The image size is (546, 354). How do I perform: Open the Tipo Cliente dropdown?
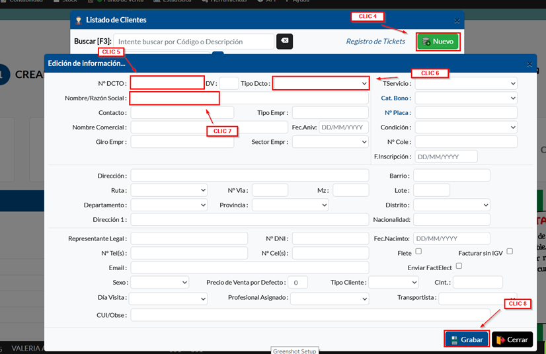[x=393, y=282]
